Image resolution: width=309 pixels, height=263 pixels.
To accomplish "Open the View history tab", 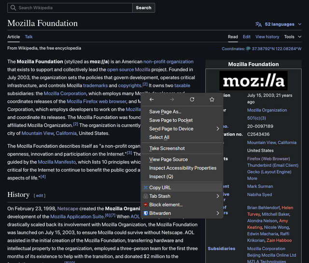I will click(267, 37).
